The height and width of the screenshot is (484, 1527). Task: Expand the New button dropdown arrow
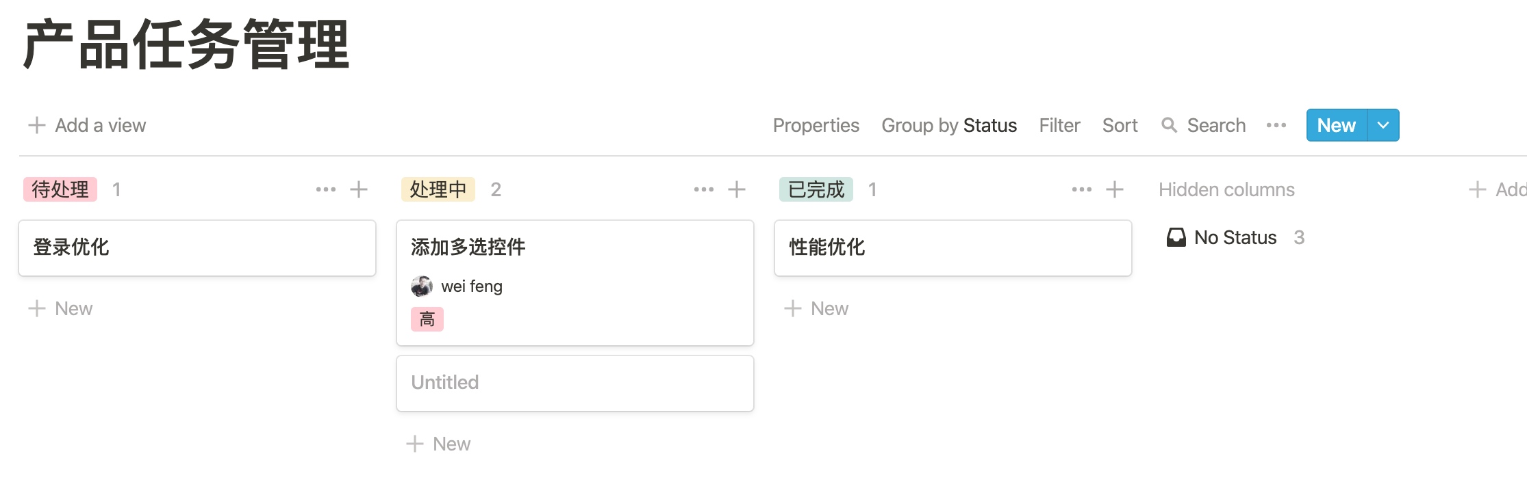[x=1383, y=125]
